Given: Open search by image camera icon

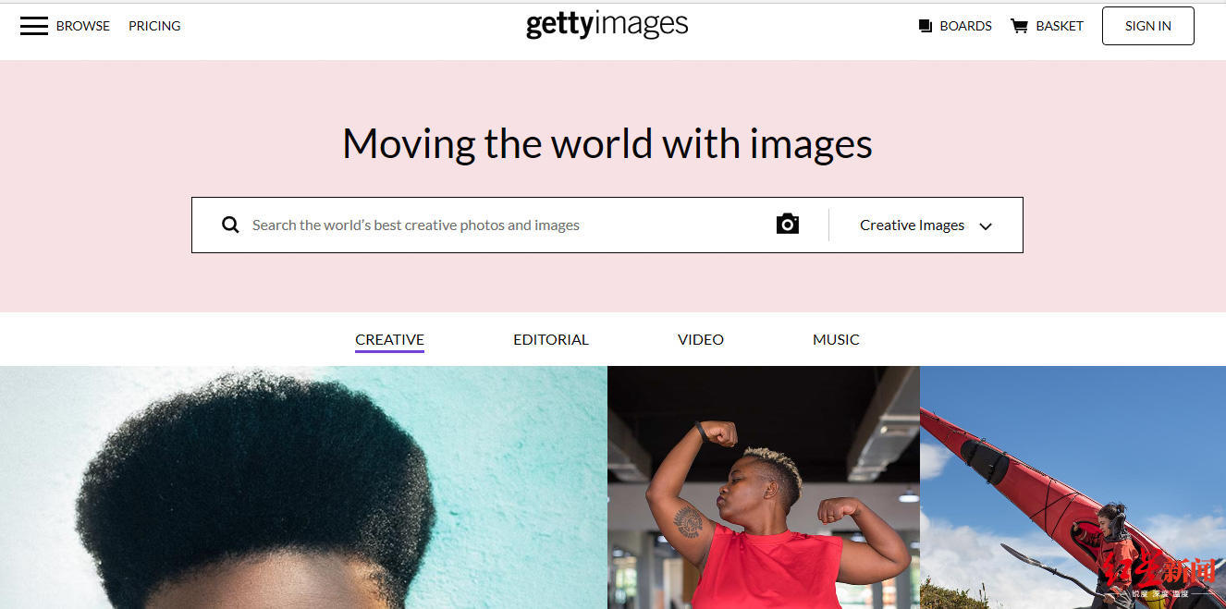Looking at the screenshot, I should click(x=788, y=224).
